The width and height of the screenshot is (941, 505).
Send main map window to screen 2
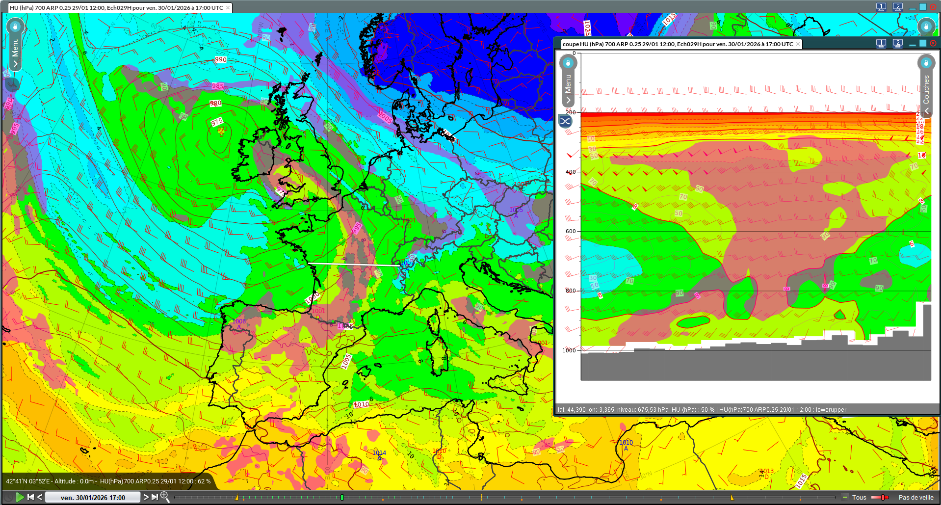(x=898, y=7)
